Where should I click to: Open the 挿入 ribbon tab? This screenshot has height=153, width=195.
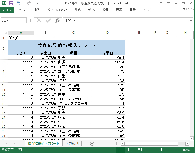click(37, 10)
